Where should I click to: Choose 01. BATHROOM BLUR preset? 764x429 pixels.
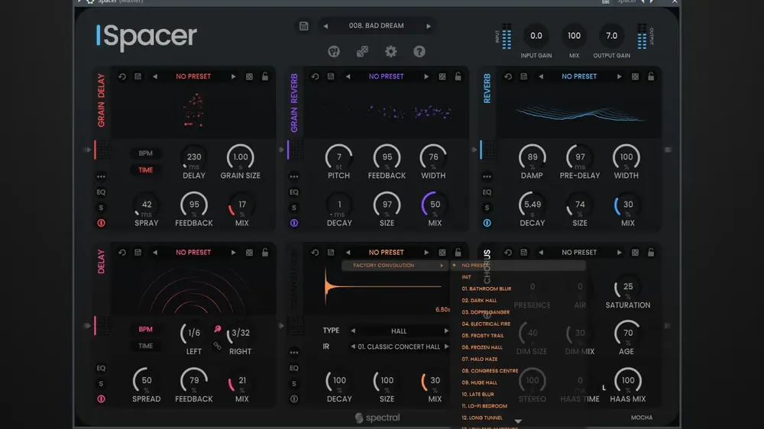point(486,289)
